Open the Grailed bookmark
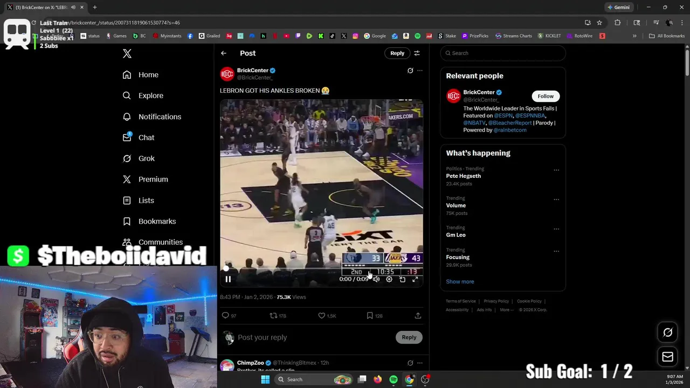This screenshot has height=388, width=690. click(x=210, y=36)
